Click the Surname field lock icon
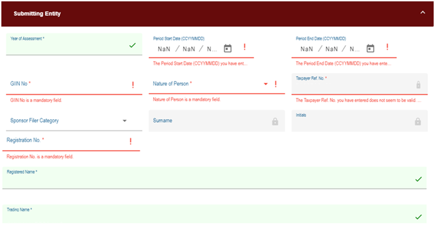 [x=275, y=121]
